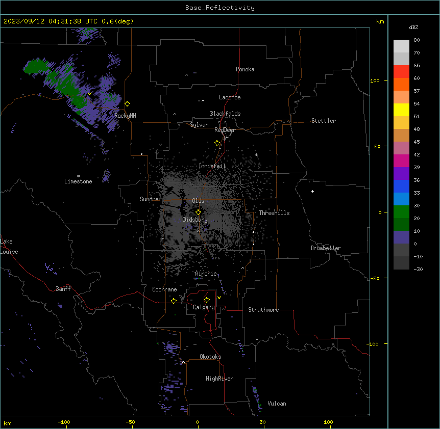The image size is (440, 429).
Task: Click the yellow V marker northwest of RockyMH
Action: point(89,94)
